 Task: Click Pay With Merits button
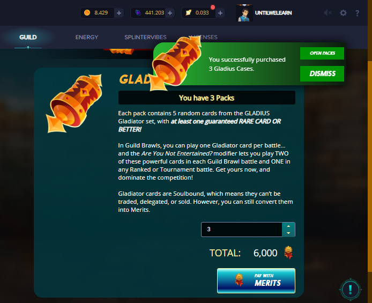click(256, 280)
